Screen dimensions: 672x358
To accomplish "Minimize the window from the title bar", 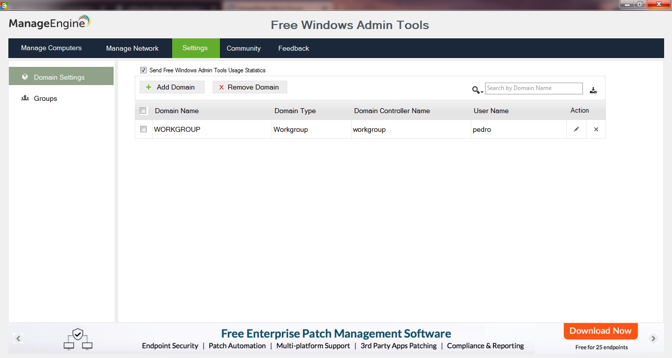I will [626, 4].
